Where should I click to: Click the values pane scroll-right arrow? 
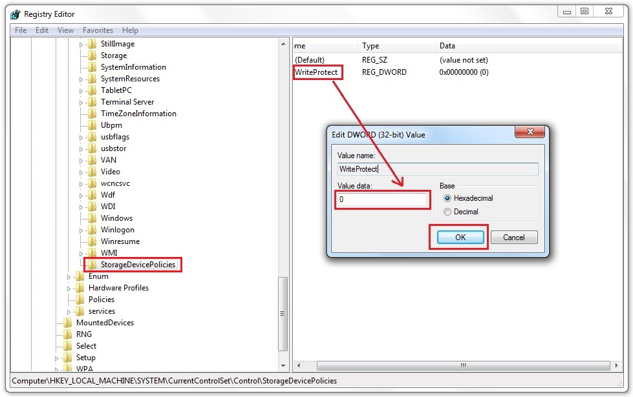[616, 365]
